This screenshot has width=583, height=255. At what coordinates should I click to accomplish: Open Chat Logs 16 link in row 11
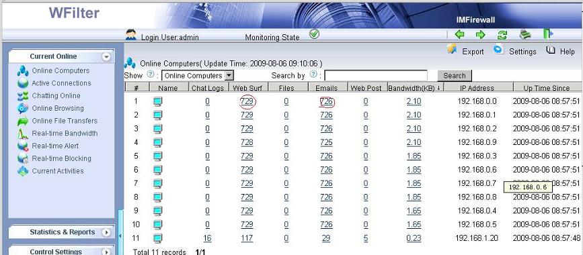(x=207, y=239)
